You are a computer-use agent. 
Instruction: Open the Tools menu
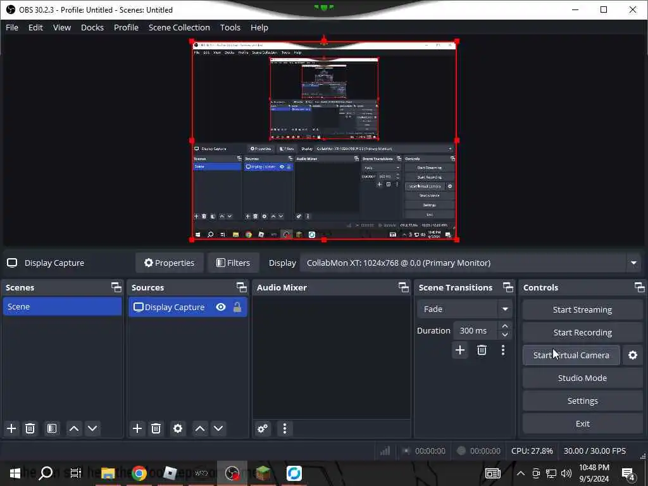click(230, 27)
